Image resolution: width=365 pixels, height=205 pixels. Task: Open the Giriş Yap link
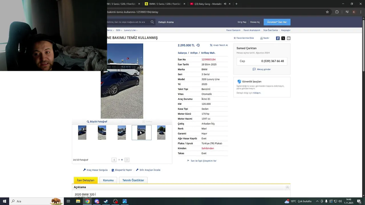[242, 22]
